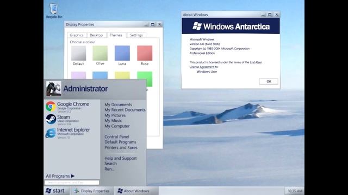The image size is (348, 195).
Task: Minimize the About Windows dialog
Action: (x=263, y=15)
